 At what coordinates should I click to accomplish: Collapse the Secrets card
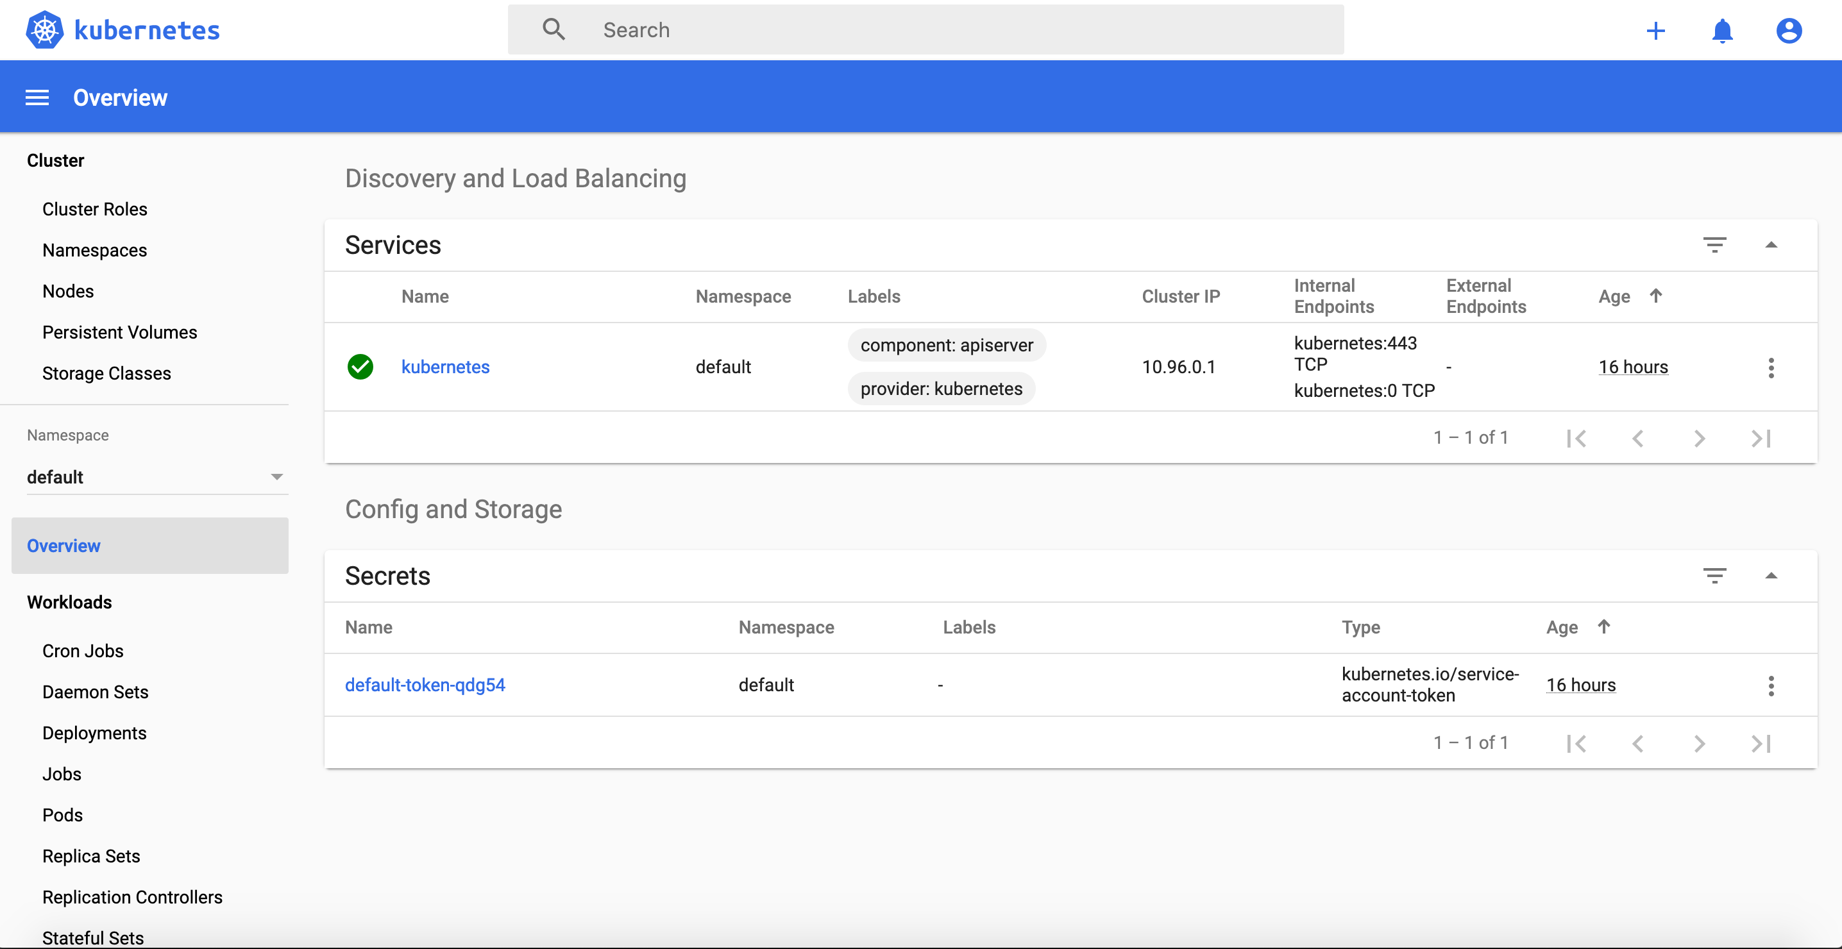coord(1771,576)
